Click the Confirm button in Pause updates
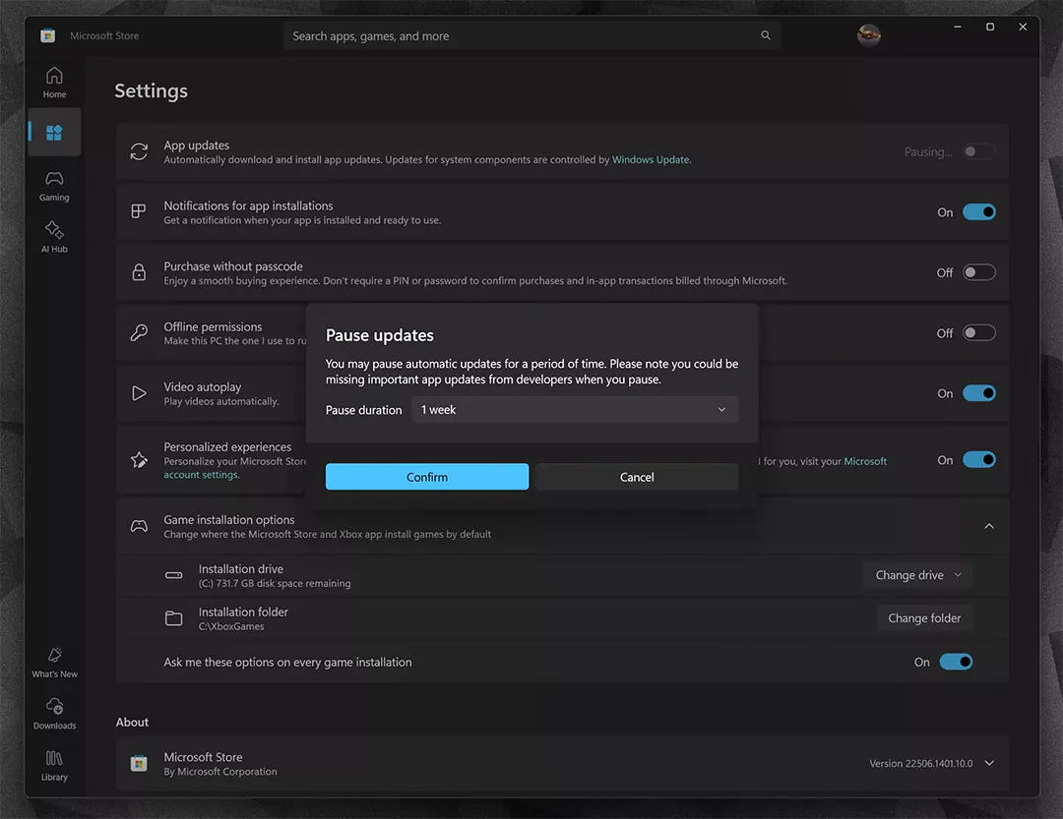Screen dimensions: 1063x819 tap(426, 476)
